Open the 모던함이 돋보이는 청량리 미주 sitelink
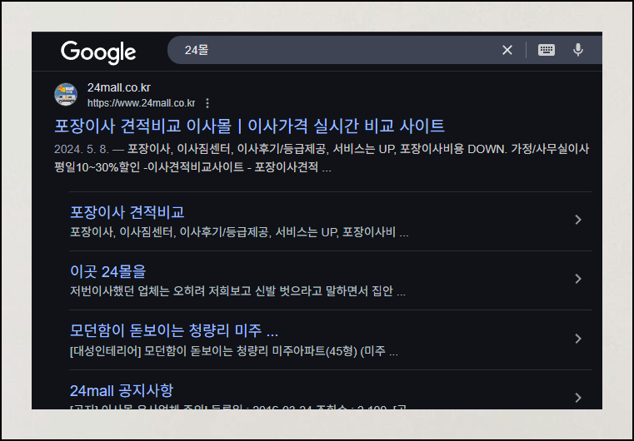Viewport: 634px width, 441px height. [x=174, y=331]
